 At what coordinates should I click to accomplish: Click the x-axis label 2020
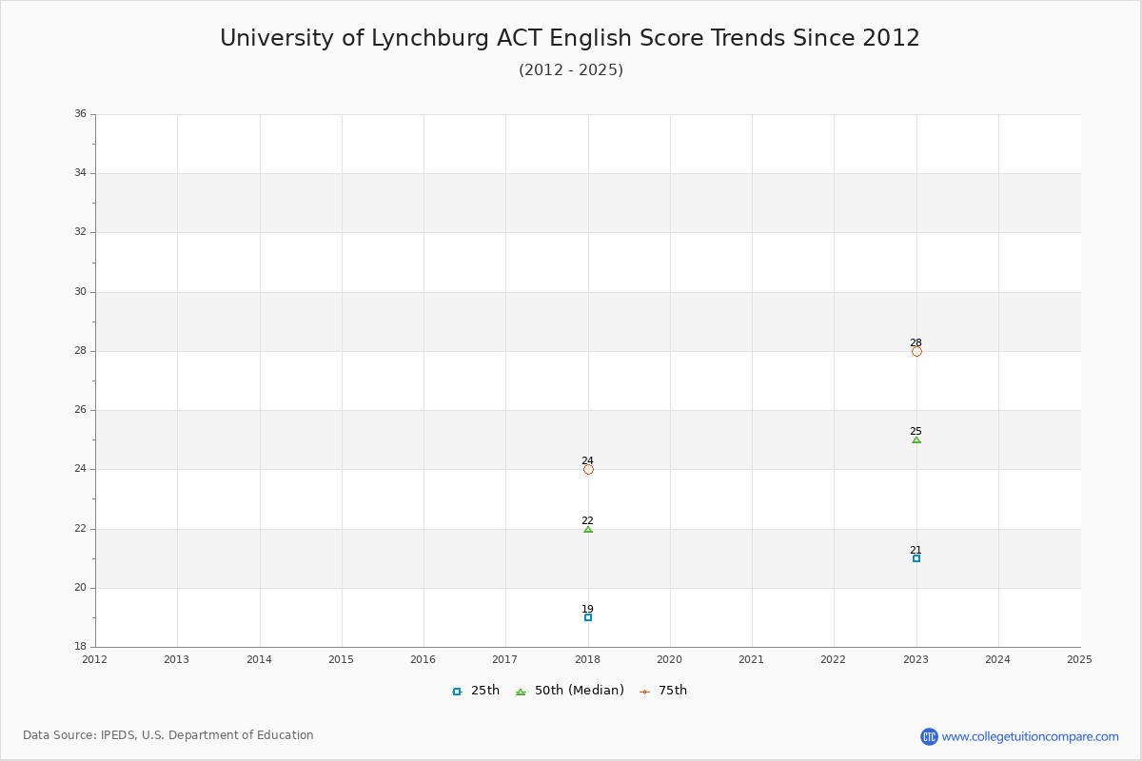coord(670,659)
